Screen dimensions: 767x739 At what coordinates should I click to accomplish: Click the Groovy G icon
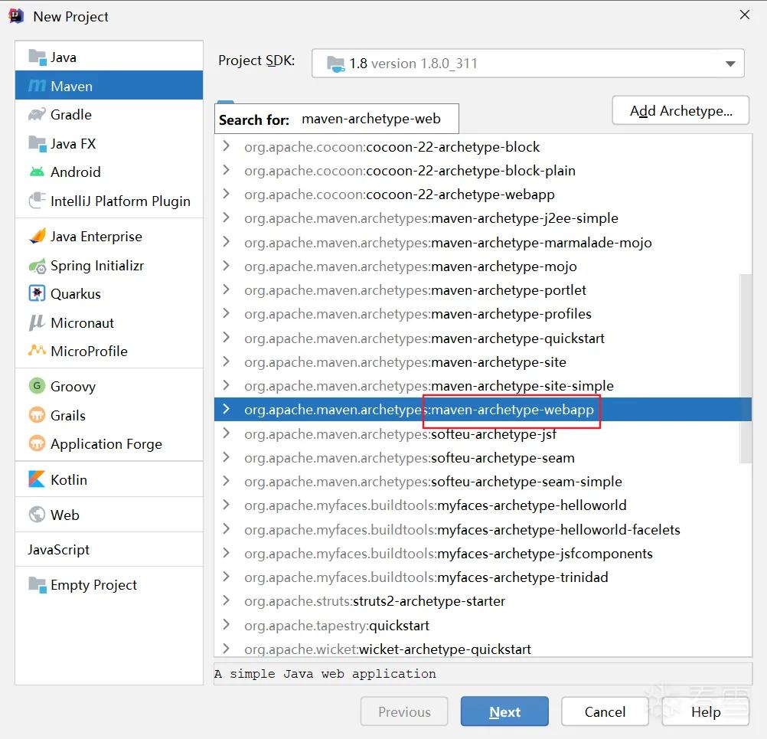(38, 386)
